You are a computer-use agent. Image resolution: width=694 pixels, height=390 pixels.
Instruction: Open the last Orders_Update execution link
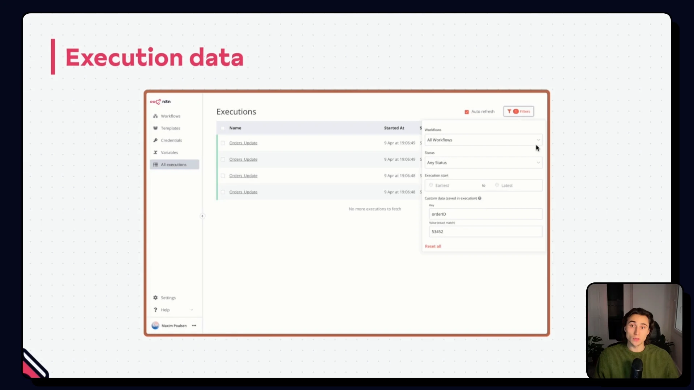click(243, 192)
